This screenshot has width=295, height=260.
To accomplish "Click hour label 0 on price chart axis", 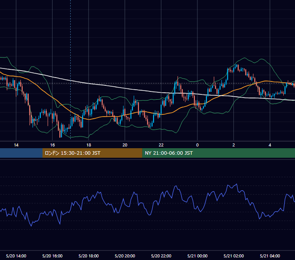I will pos(197,145).
